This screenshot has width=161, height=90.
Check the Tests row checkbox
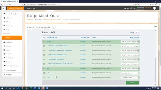pos(44,68)
